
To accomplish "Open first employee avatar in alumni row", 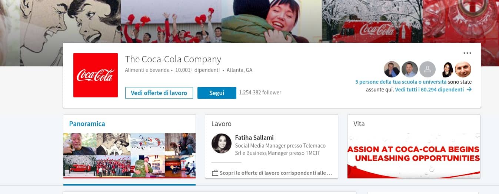I will click(392, 69).
